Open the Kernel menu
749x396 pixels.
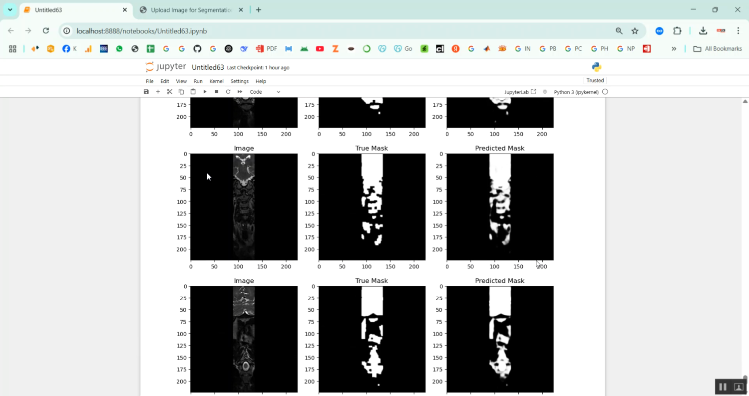tap(216, 81)
